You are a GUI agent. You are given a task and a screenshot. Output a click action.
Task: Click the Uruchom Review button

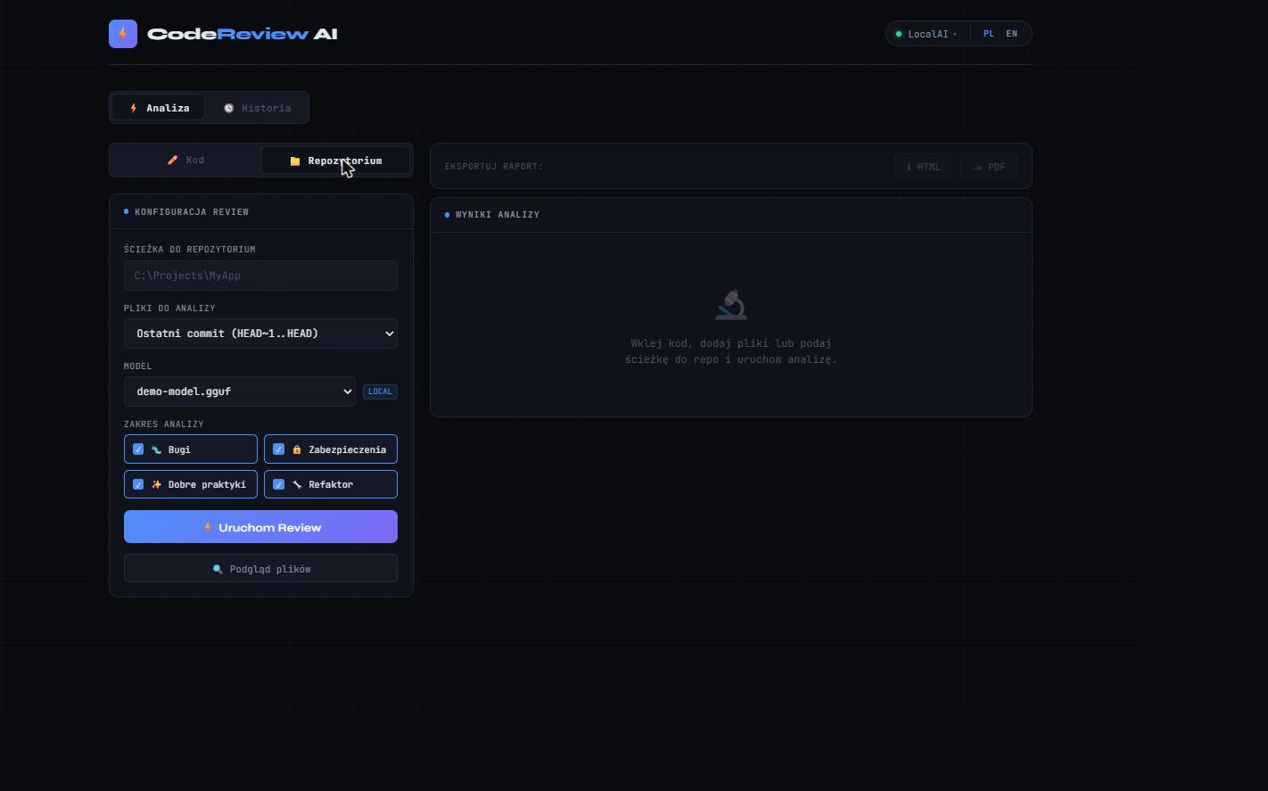click(260, 527)
